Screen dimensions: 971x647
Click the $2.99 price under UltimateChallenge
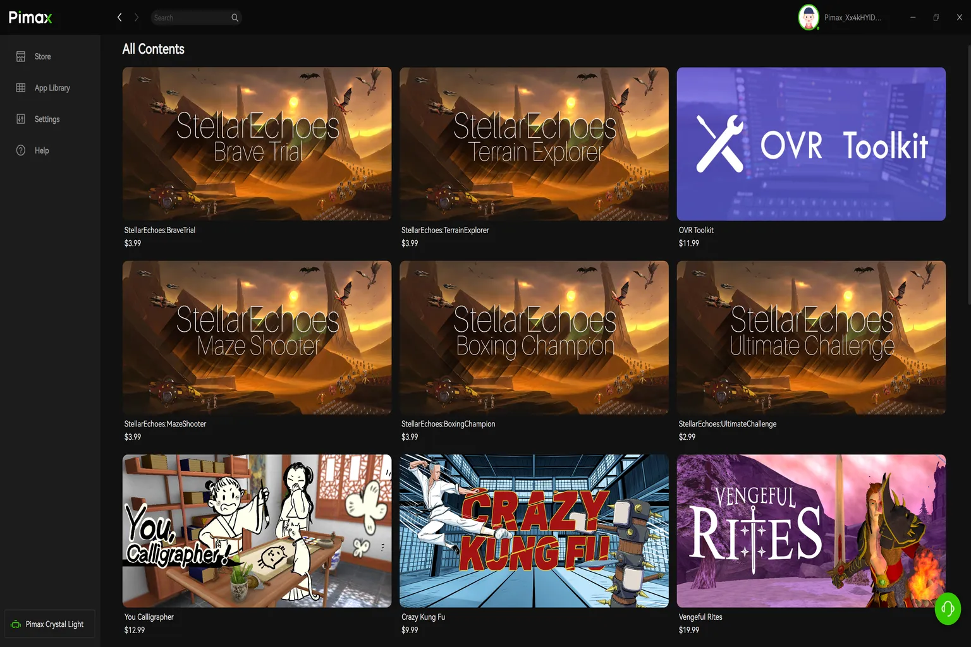tap(687, 437)
